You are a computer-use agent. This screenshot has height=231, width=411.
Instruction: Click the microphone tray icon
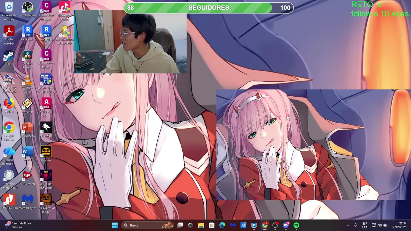[x=355, y=225]
